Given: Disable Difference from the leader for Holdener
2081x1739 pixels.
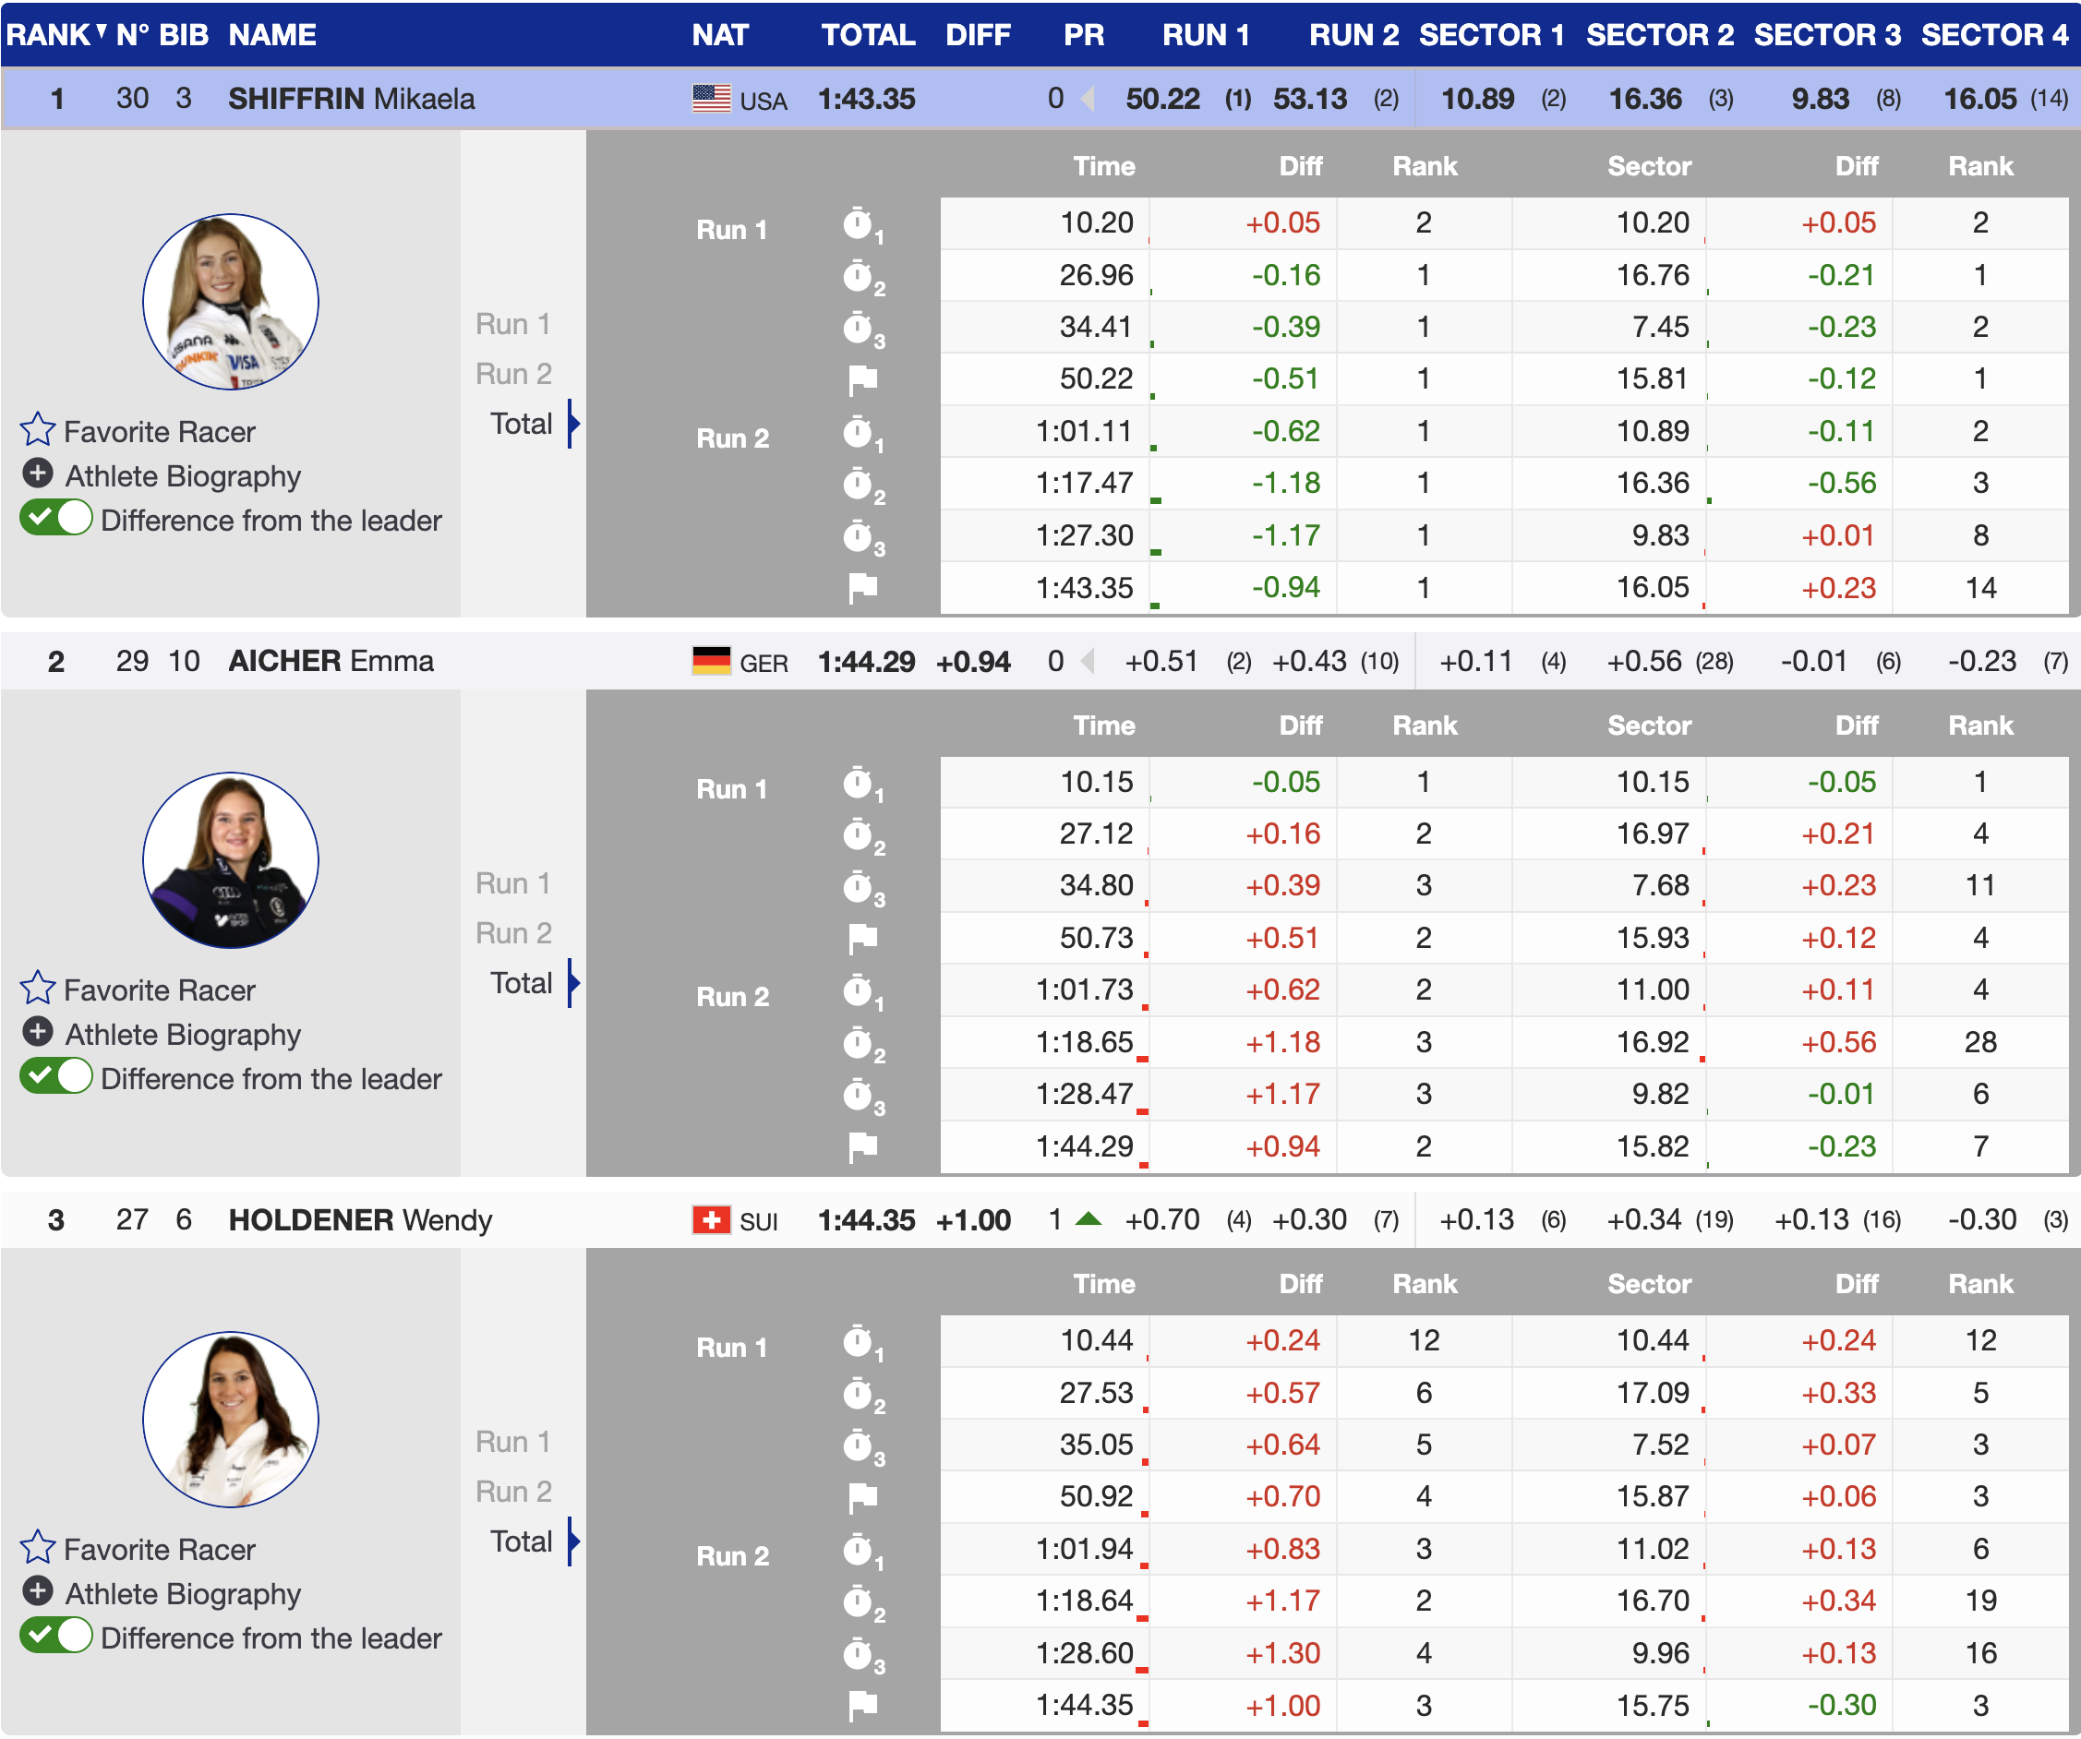Looking at the screenshot, I should [x=56, y=1636].
